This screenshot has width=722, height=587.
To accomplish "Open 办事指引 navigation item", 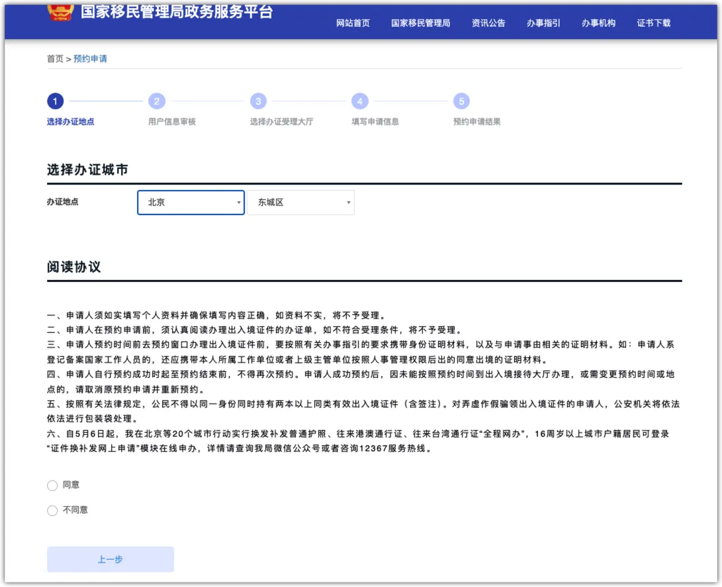I will click(543, 23).
